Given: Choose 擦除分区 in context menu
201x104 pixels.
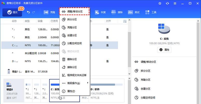Looking at the screenshot, I should pos(75,67).
